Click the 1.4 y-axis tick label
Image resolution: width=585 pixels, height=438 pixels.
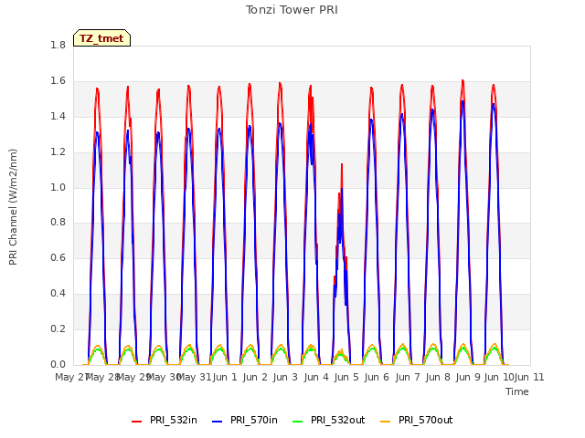[x=58, y=116]
